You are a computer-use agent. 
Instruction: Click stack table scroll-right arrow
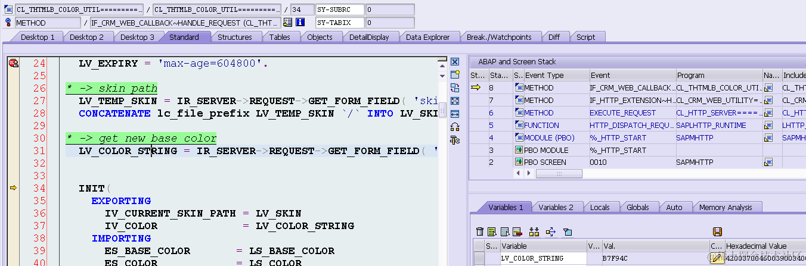pyautogui.click(x=528, y=173)
